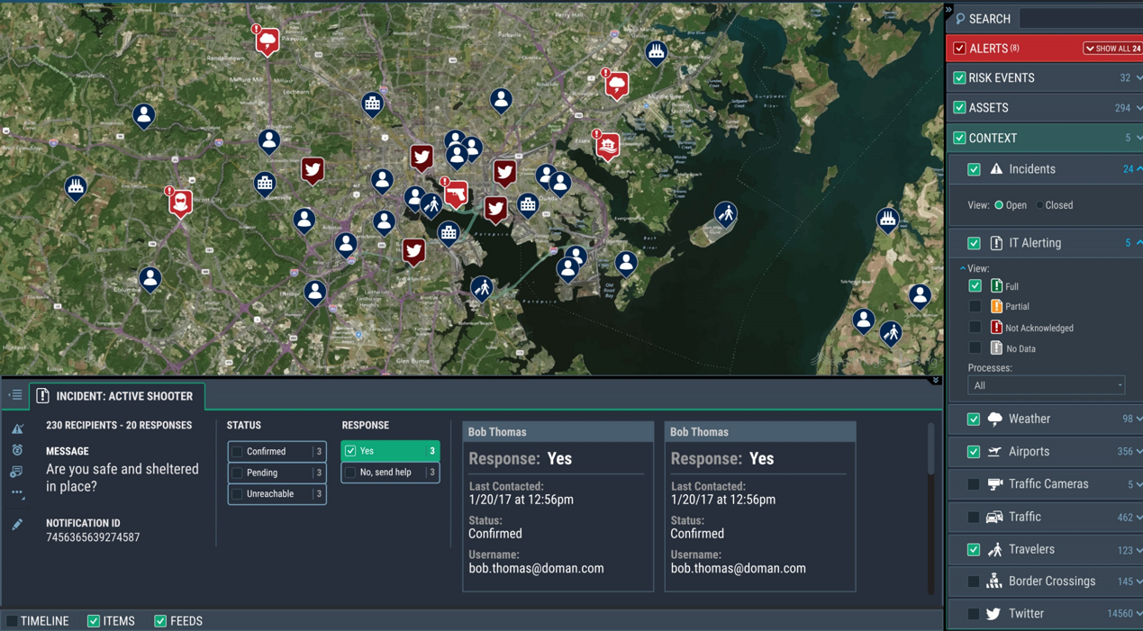The image size is (1143, 631).
Task: Enable the TIMELINE checkbox
Action: 12,621
